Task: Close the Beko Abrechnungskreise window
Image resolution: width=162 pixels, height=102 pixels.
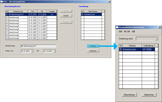Action: (x=109, y=2)
